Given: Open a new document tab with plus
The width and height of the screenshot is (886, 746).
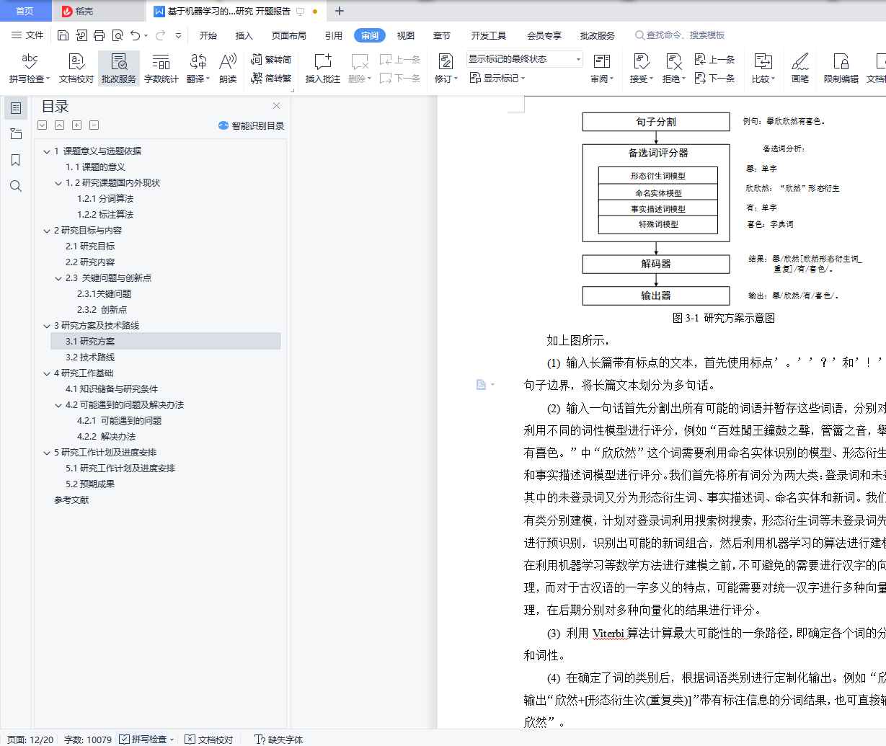Looking at the screenshot, I should point(340,11).
